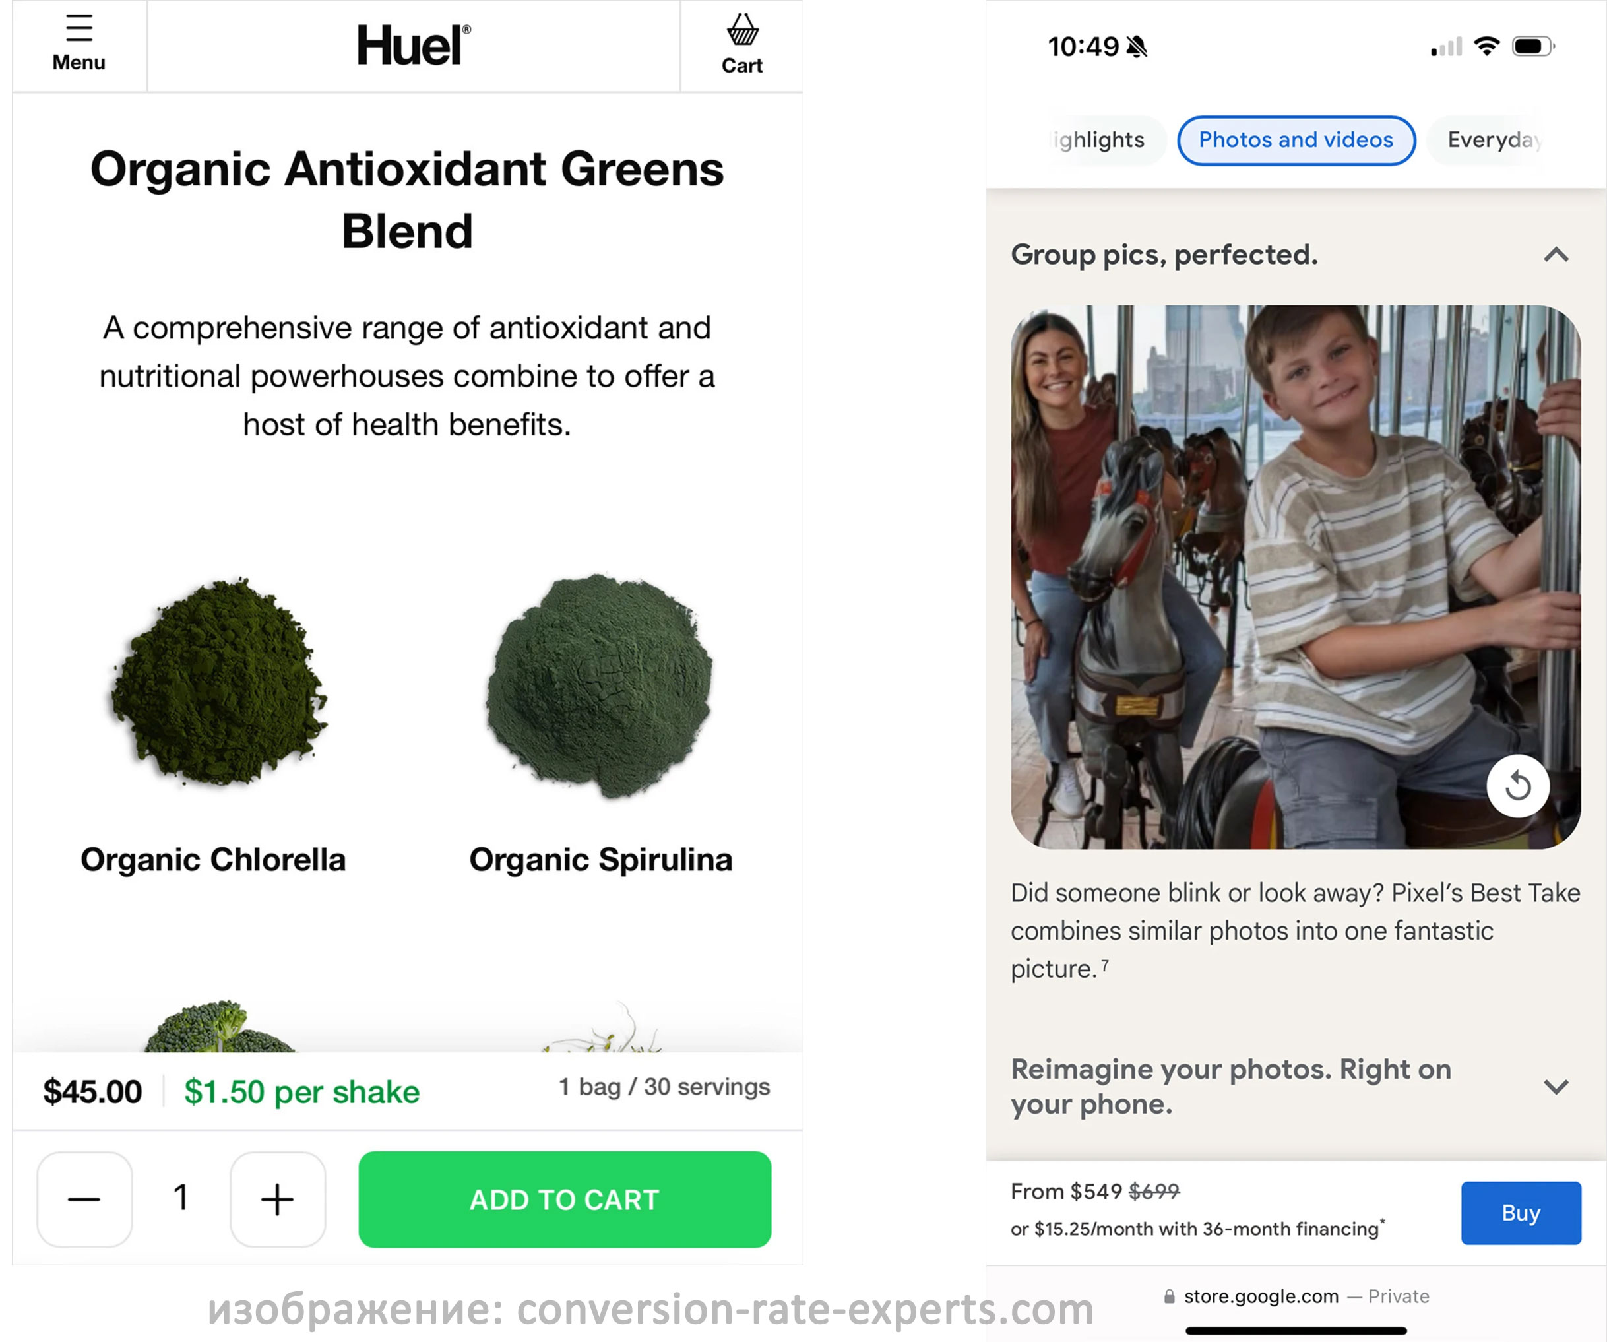Tap the replay circular arrow on photo
1607x1342 pixels.
click(x=1517, y=786)
